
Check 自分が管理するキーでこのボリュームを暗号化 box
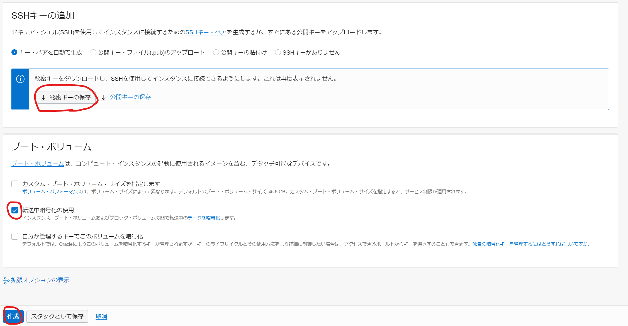point(15,236)
